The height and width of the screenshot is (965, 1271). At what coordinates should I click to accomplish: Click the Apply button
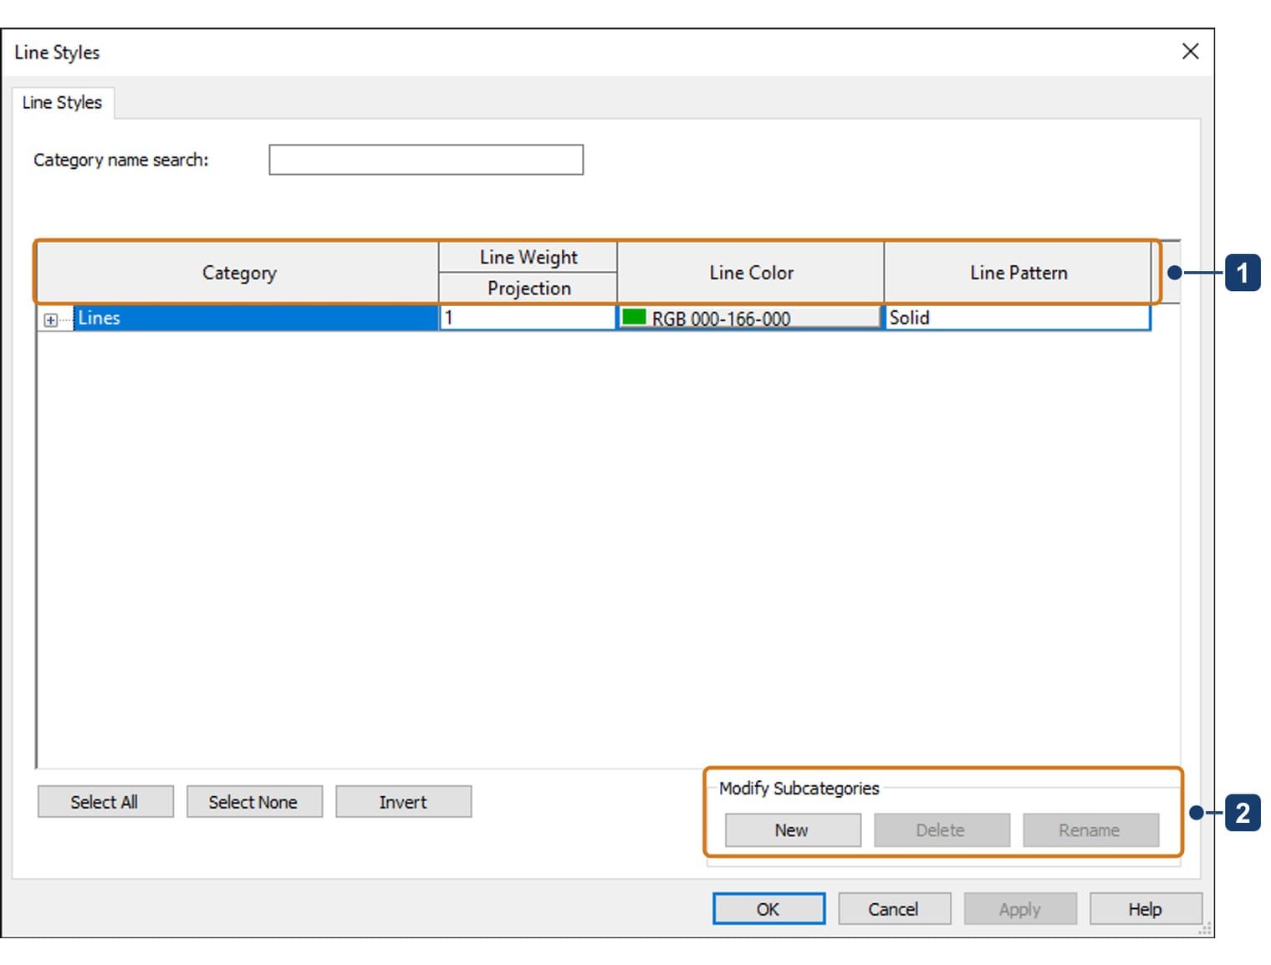(x=1020, y=908)
